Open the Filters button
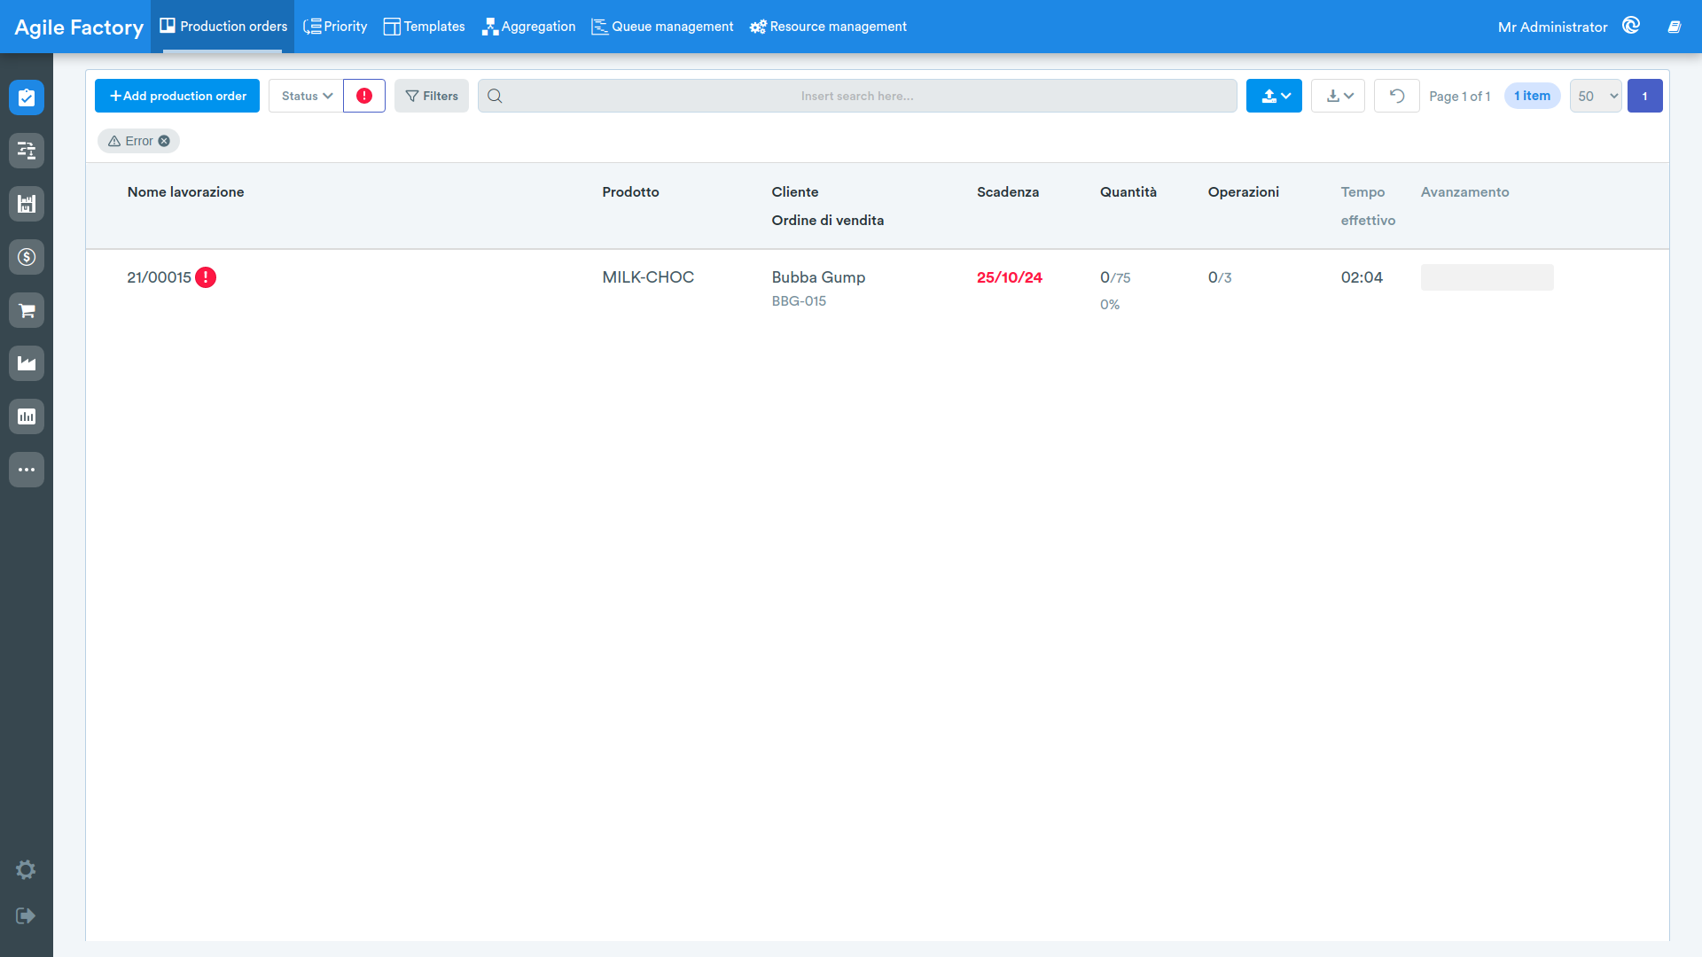Image resolution: width=1702 pixels, height=957 pixels. (432, 96)
